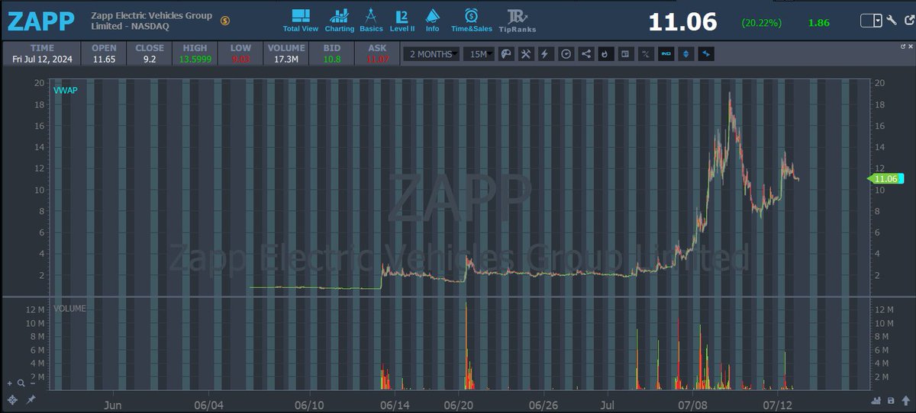Viewport: 916px width, 413px height.
Task: Click the VWAP indicator label
Action: point(65,91)
